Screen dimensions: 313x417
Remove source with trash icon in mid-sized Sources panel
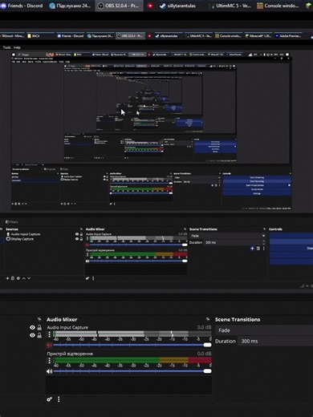pos(13,278)
